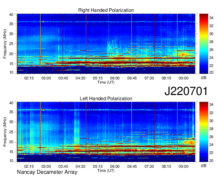The height and width of the screenshot is (176, 217).
Task: Click the 08:15 time tick of Left Handed plot
Action: [x=167, y=166]
